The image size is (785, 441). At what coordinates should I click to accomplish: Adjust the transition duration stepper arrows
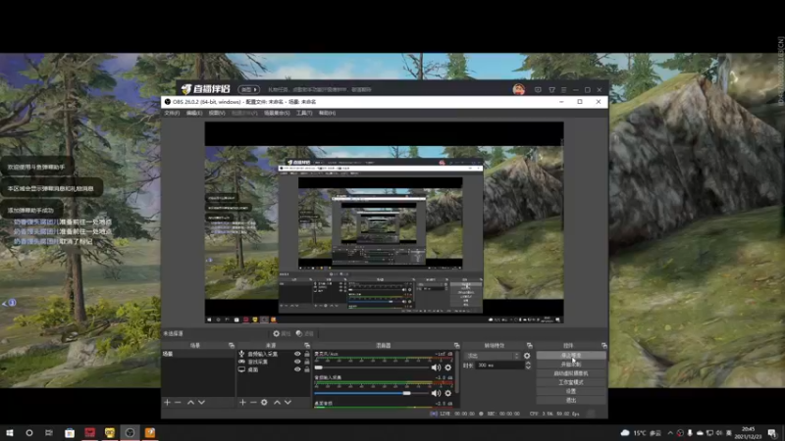528,366
